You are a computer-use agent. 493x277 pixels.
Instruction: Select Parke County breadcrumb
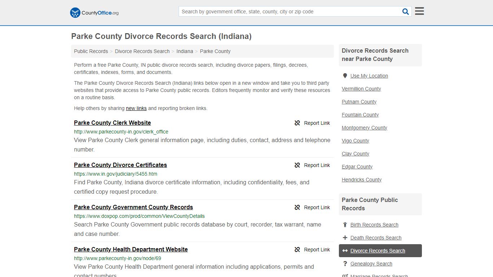pyautogui.click(x=215, y=51)
